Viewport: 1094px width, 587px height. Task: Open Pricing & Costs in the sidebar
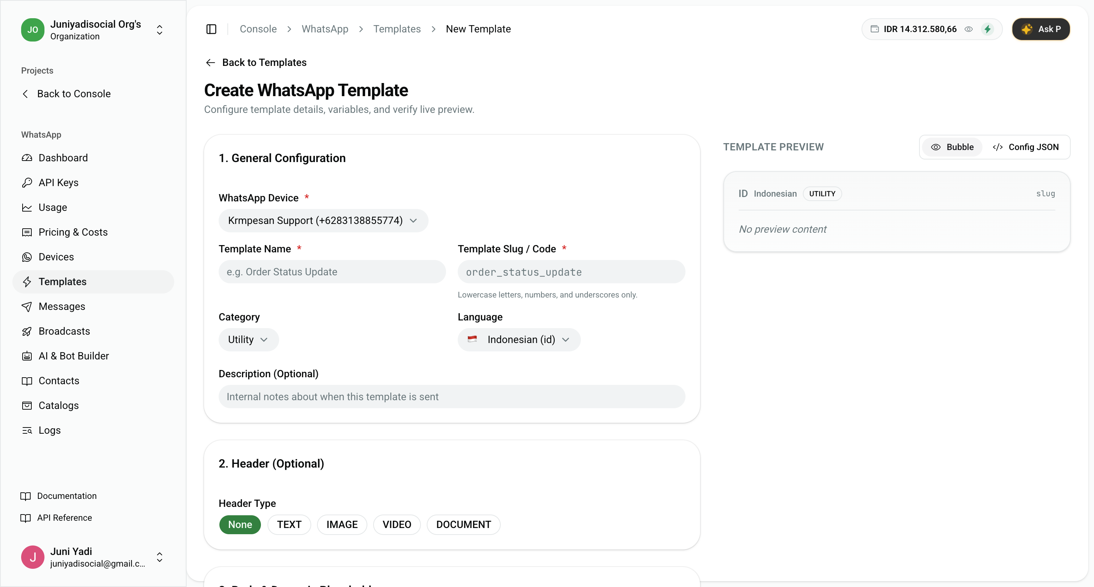(93, 232)
